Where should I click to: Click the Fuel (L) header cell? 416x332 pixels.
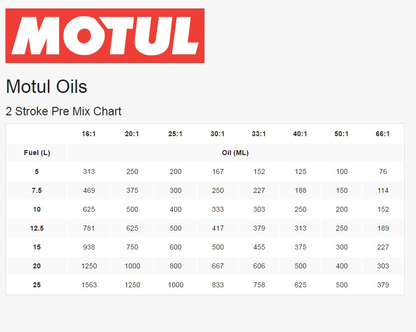[x=37, y=153]
